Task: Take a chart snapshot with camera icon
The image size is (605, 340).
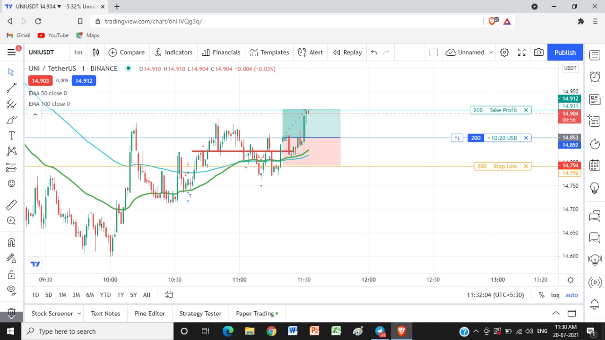Action: 538,52
